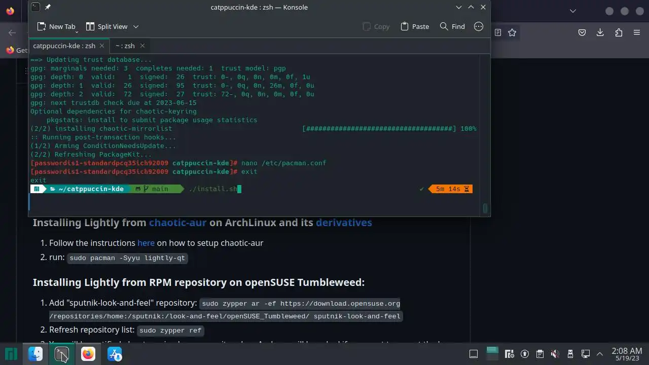Open system settings tray icon
Image resolution: width=649 pixels, height=365 pixels.
click(510, 354)
